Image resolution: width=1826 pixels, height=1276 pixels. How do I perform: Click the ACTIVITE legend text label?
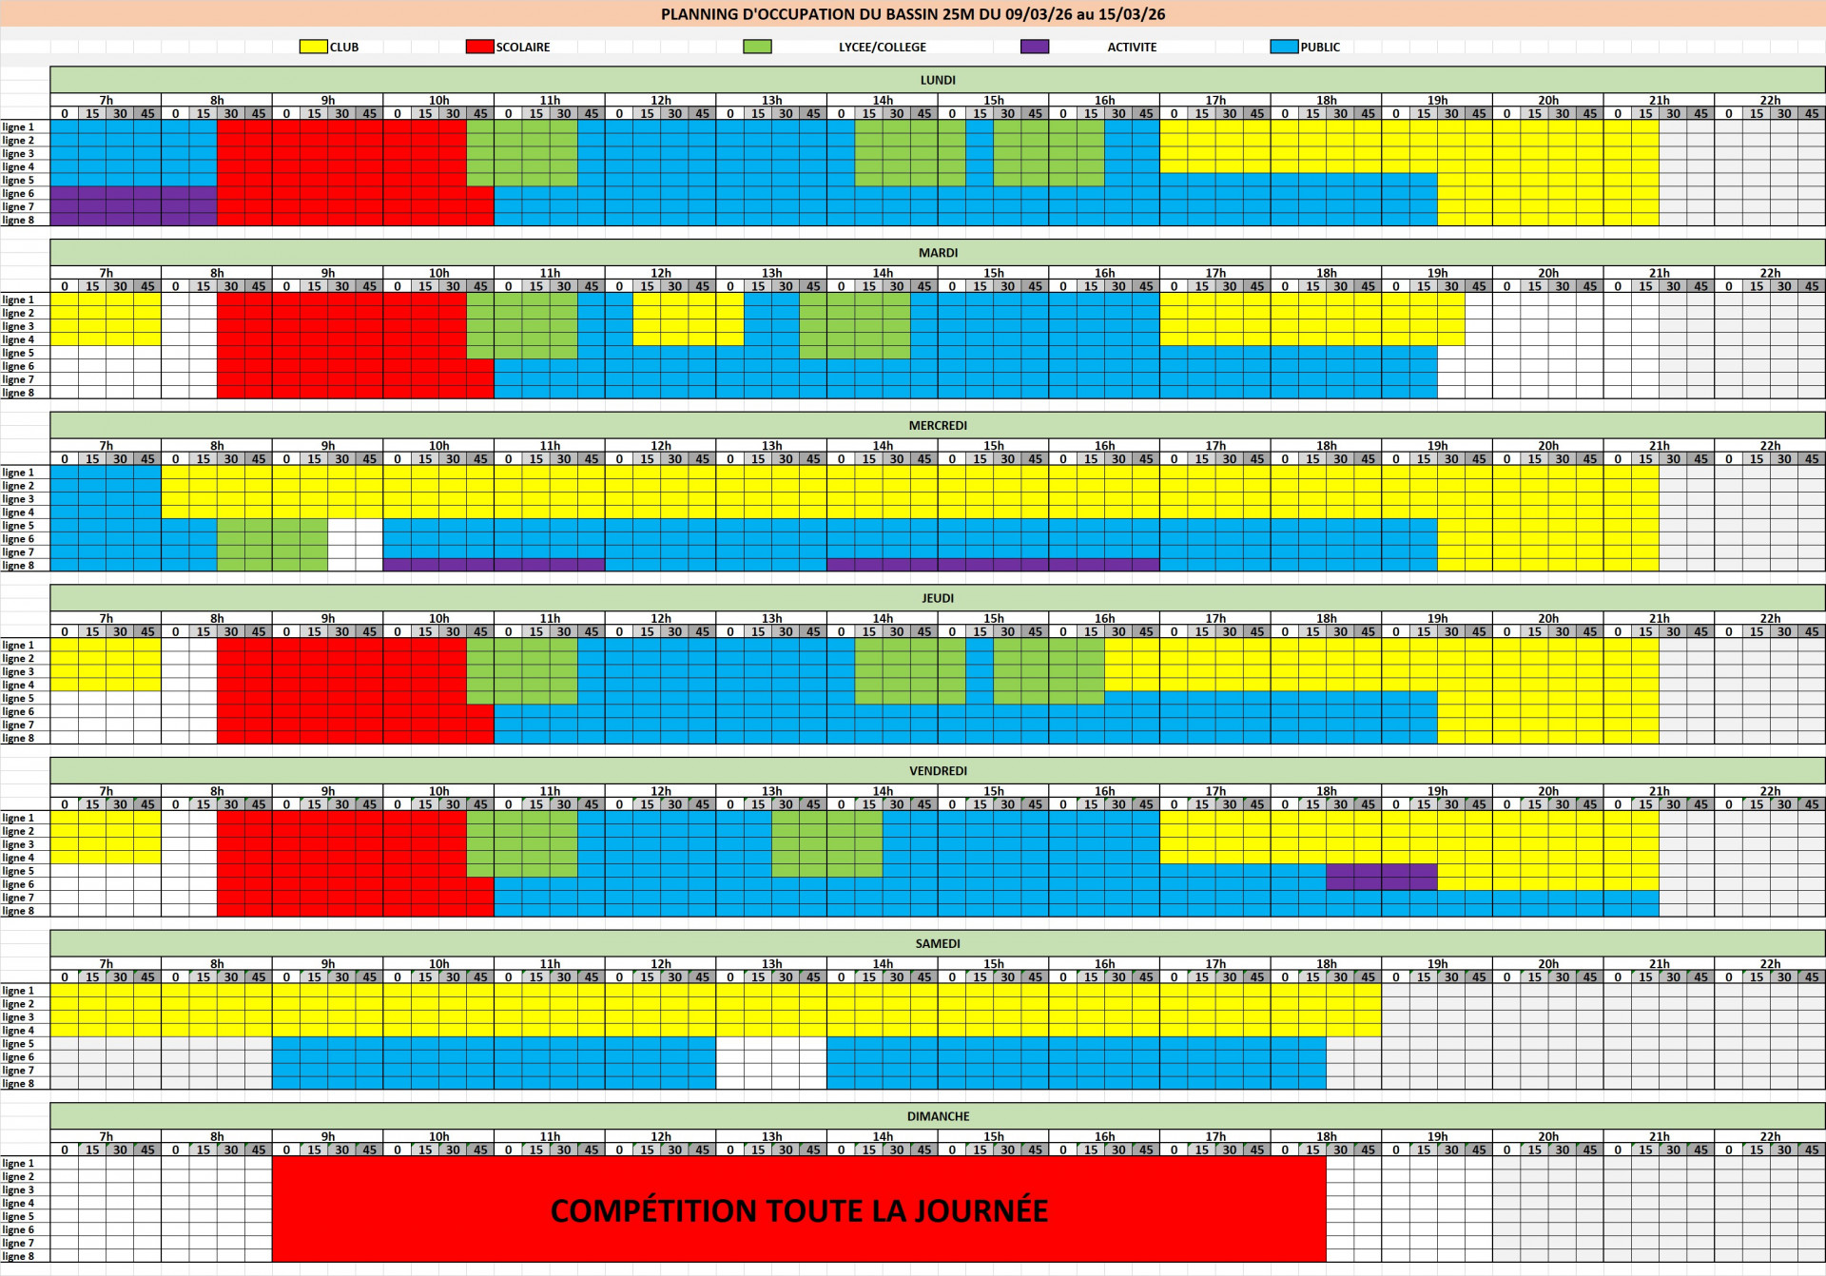coord(1132,47)
